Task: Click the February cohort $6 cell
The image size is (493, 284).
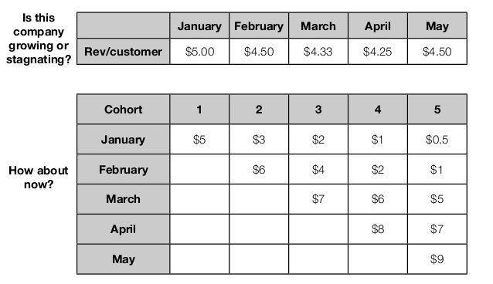Action: (259, 169)
